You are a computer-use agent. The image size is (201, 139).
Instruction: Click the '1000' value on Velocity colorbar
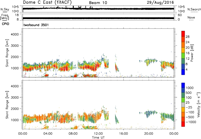[190, 88]
